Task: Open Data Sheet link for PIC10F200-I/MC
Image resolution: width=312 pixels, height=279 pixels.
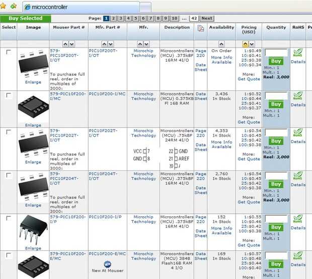Action: [x=201, y=96]
